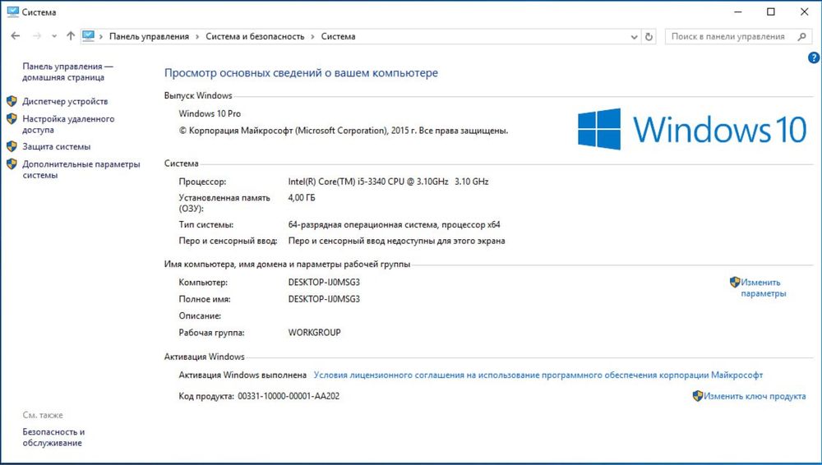Click 'Полное имя:' row value DESKTOP-IJ0MSG3
Image resolution: width=822 pixels, height=465 pixels.
[324, 299]
